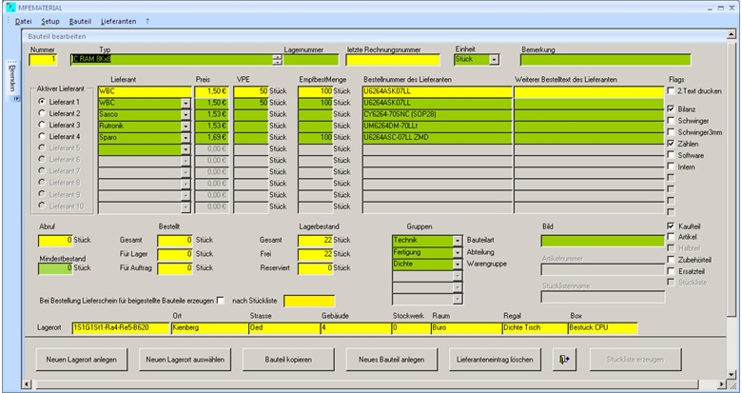Click the Bauteil kopieren button
Image resolution: width=742 pixels, height=393 pixels.
pyautogui.click(x=289, y=359)
